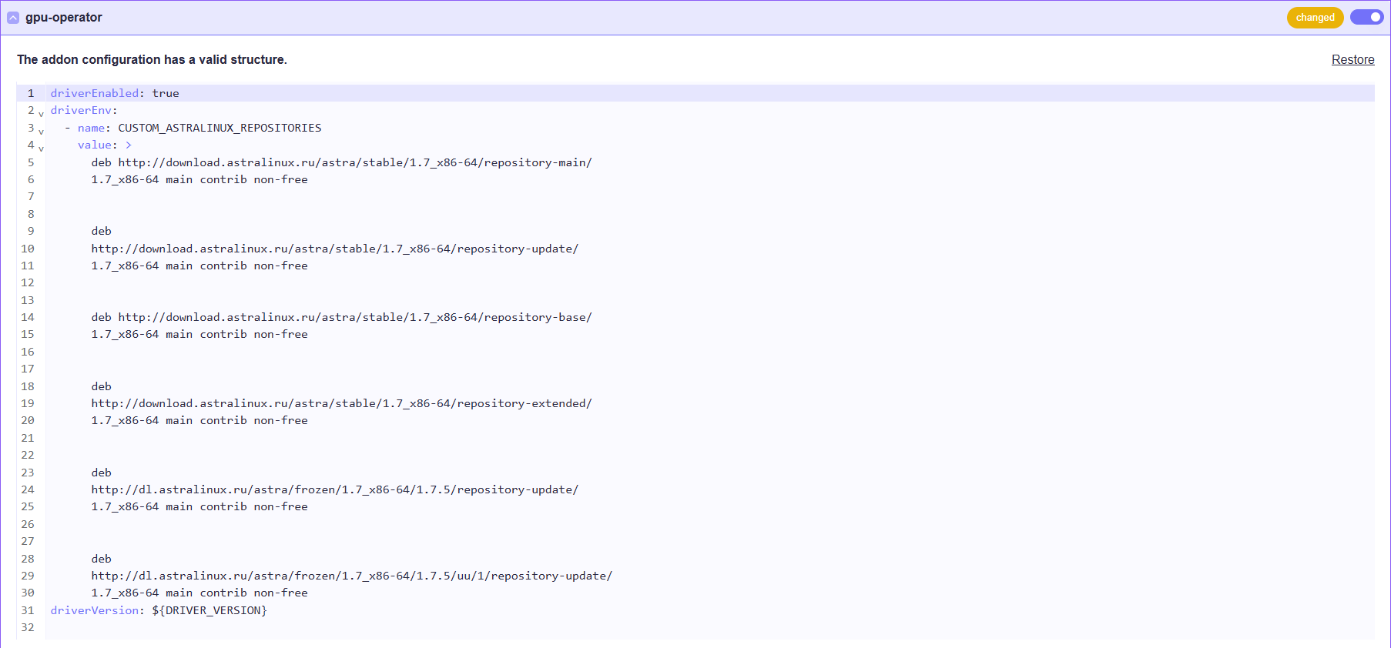
Task: Disable the gpu-operator addon toggle switch
Action: click(x=1366, y=17)
